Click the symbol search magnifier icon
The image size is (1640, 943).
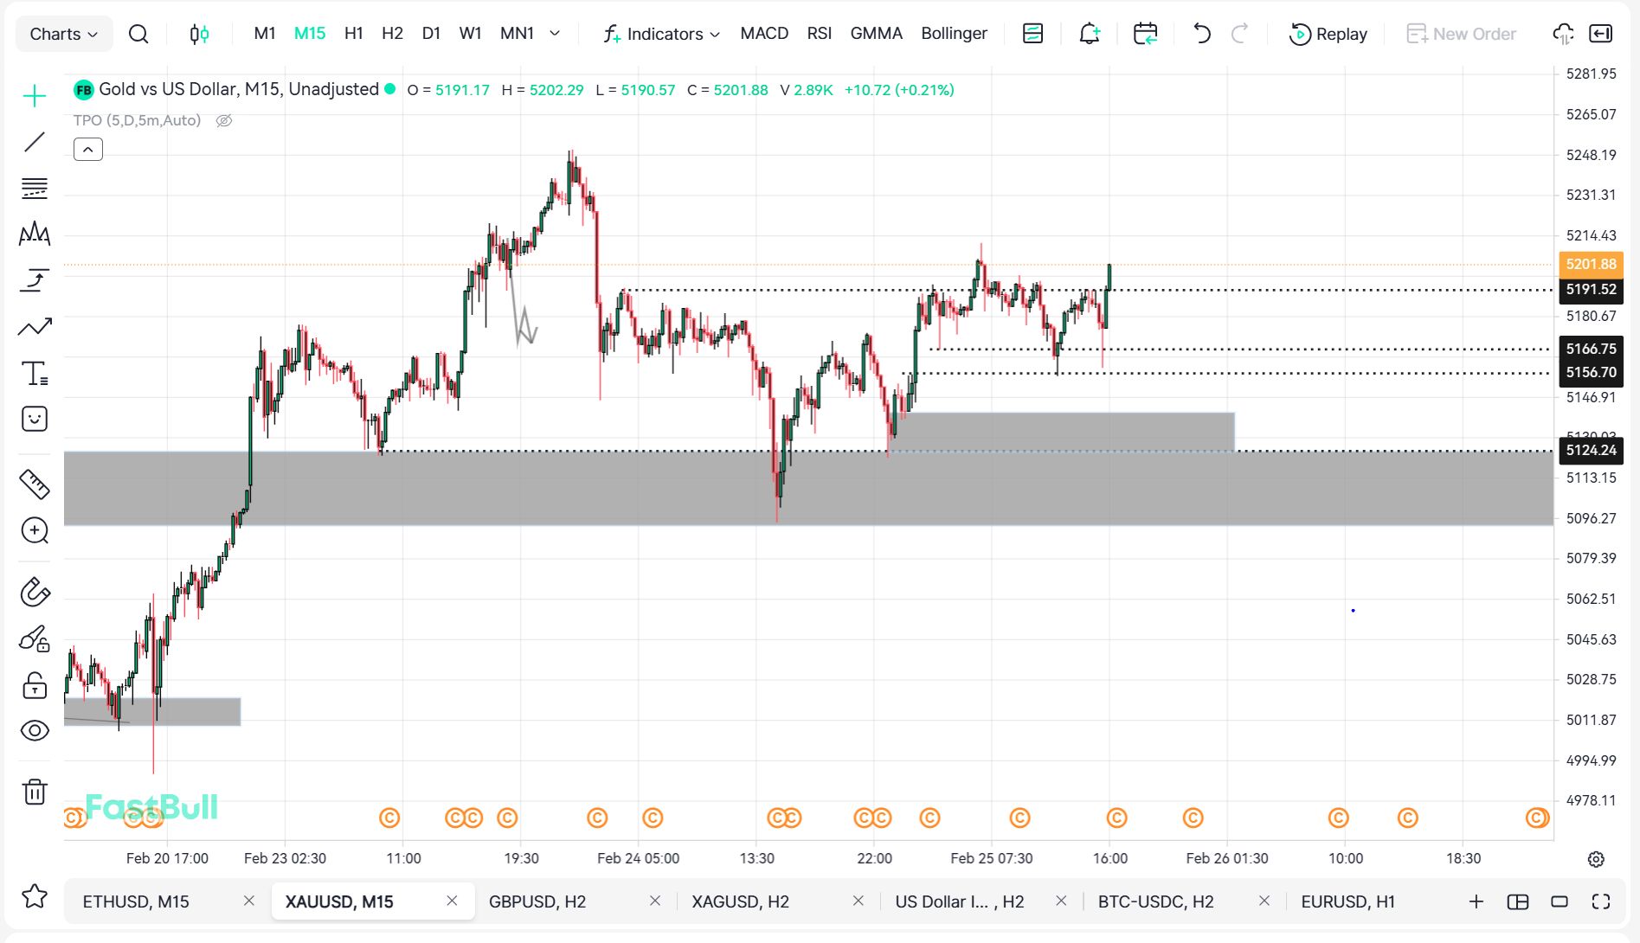pyautogui.click(x=138, y=34)
